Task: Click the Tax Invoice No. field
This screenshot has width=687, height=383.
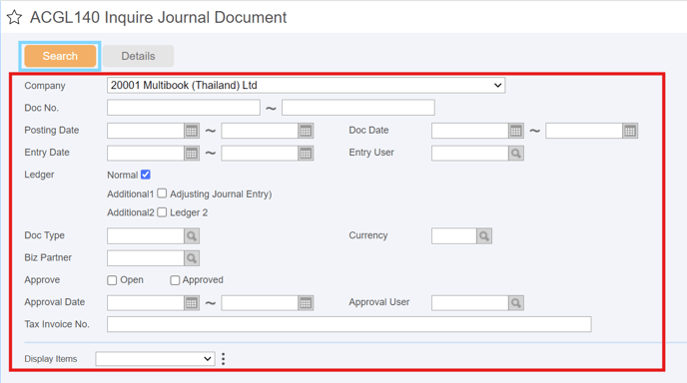Action: pyautogui.click(x=349, y=324)
